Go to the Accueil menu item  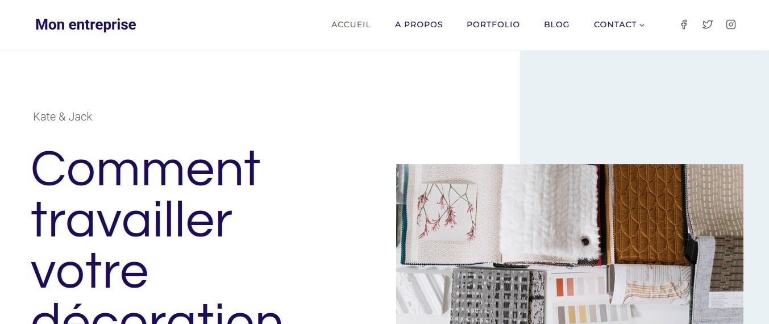coord(351,24)
